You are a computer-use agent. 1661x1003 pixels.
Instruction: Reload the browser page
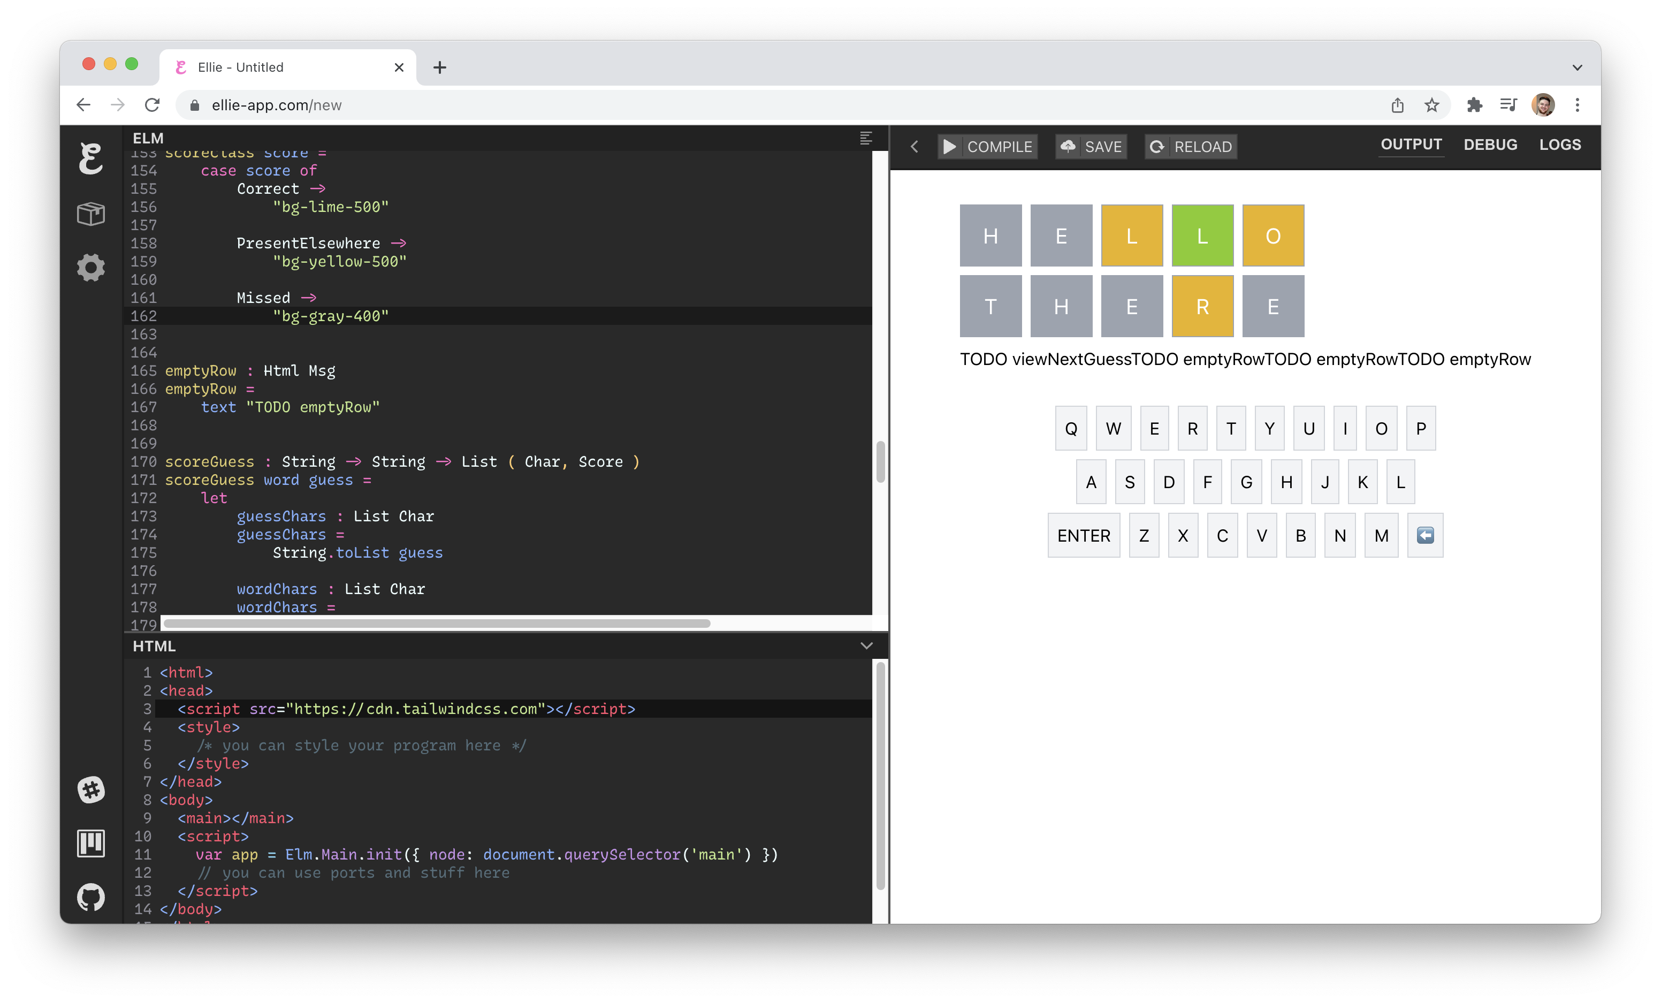(153, 105)
